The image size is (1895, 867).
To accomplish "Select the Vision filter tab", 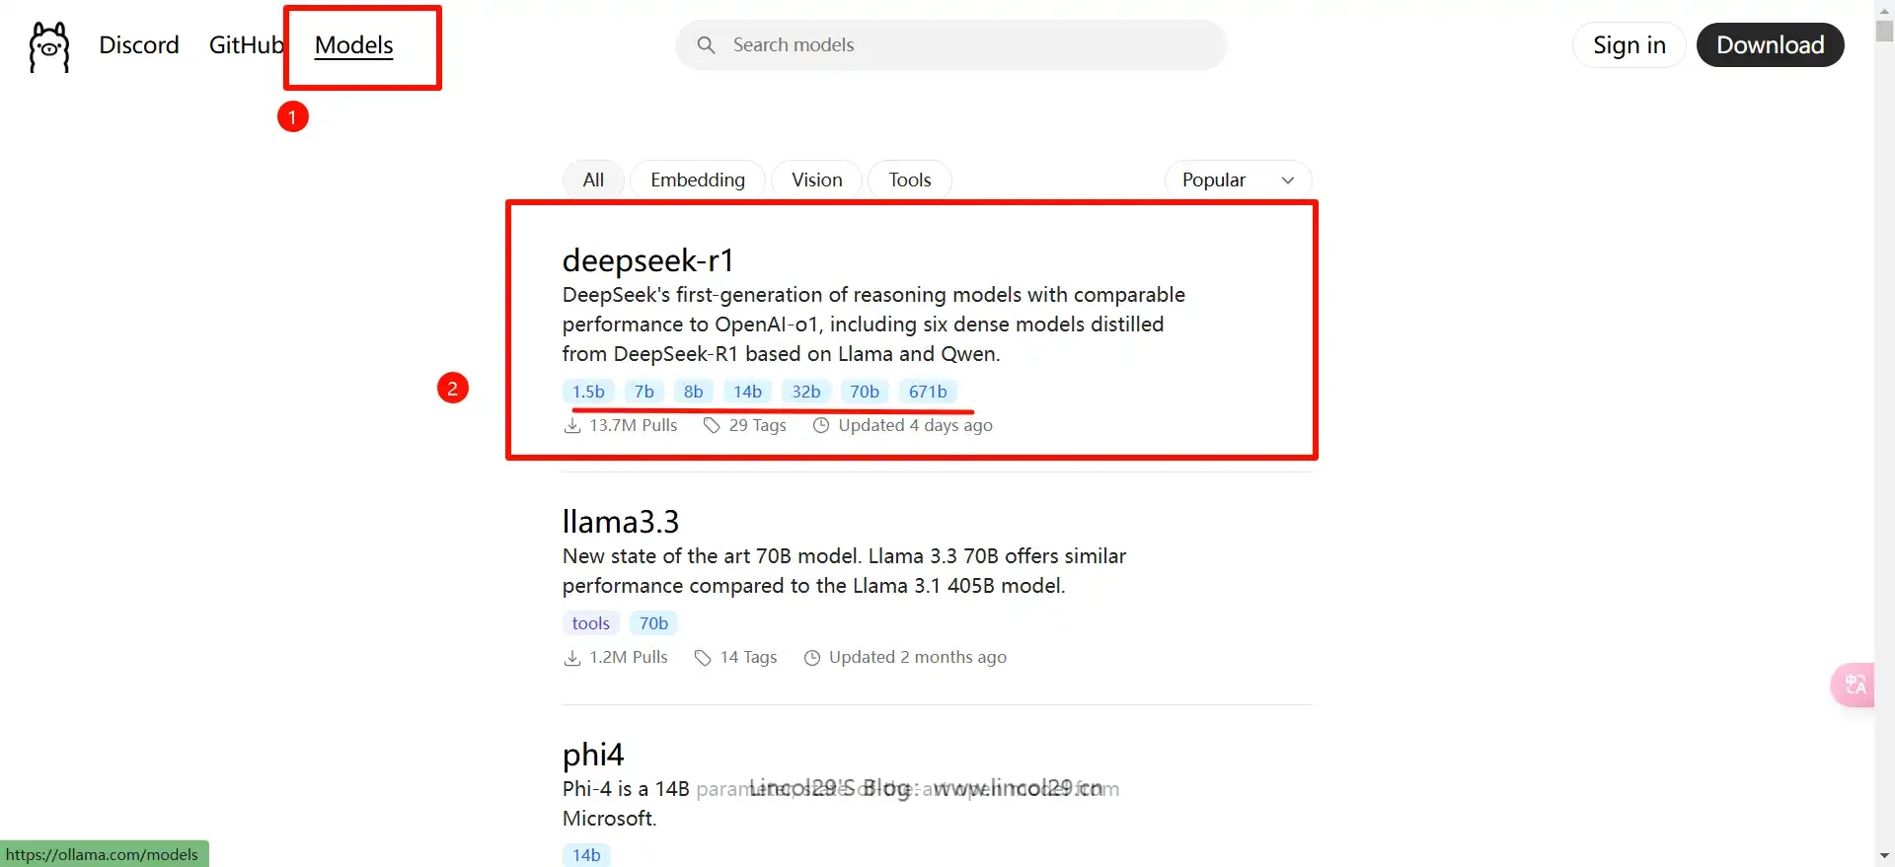I will point(816,181).
